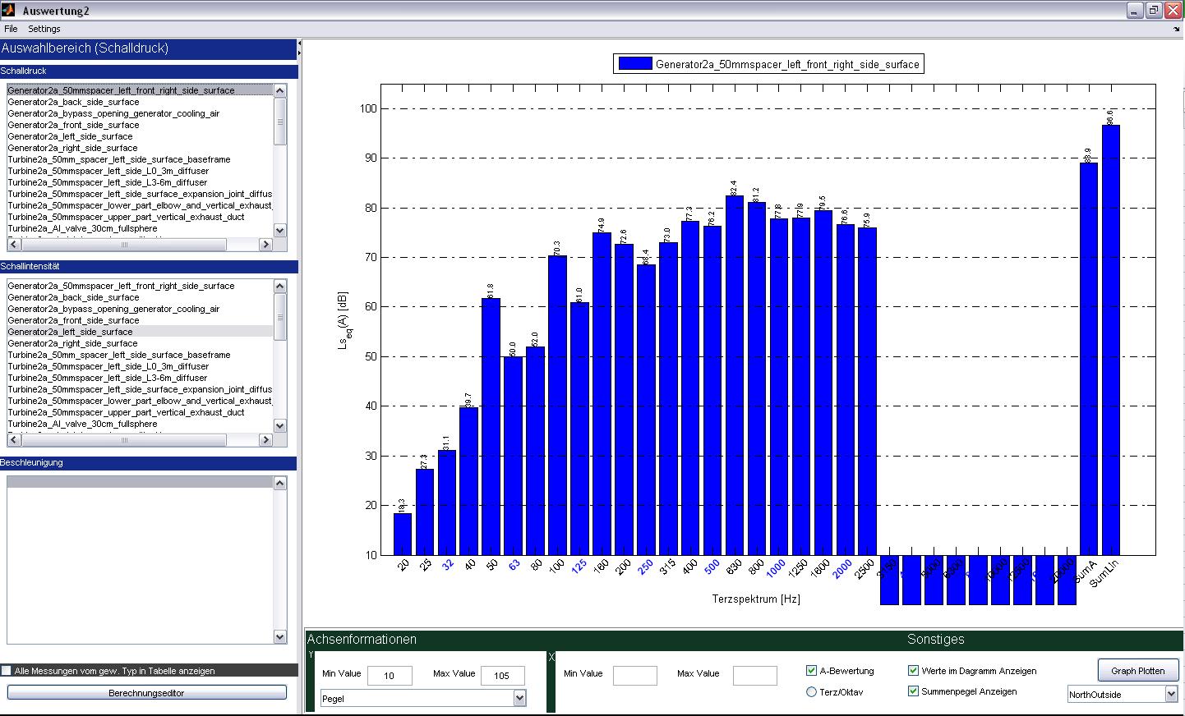Select Generator2a_back_side_surface in the Schalldruck list
The width and height of the screenshot is (1185, 716).
[74, 102]
